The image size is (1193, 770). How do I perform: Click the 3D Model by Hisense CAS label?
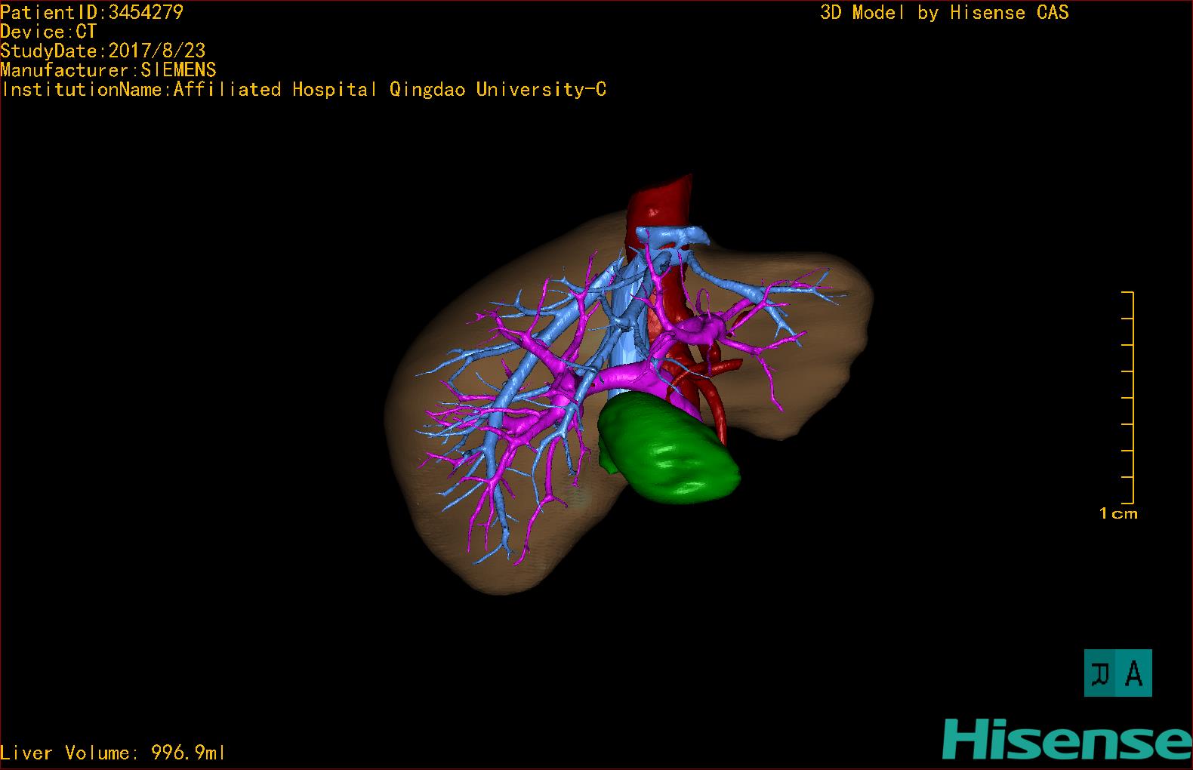click(945, 12)
